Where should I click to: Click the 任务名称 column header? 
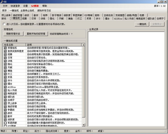tap(14, 45)
